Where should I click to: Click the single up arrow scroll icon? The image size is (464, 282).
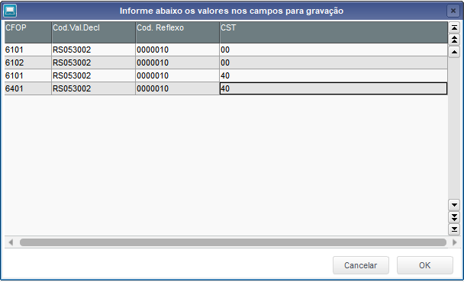(x=454, y=52)
